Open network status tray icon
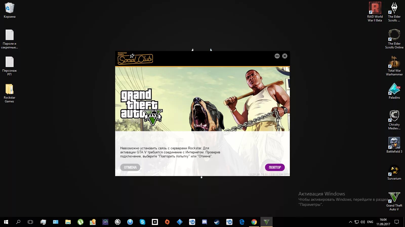405x227 pixels. tap(357, 222)
